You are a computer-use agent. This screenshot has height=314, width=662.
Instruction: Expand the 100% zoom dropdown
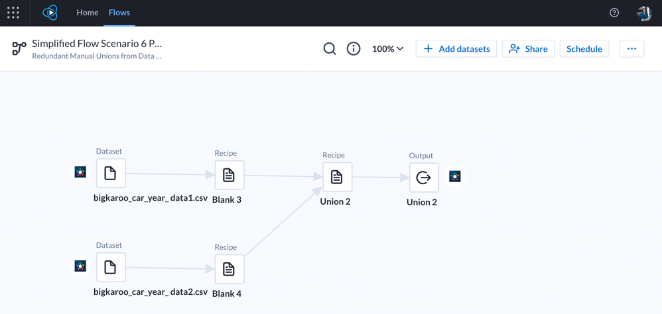pyautogui.click(x=387, y=49)
